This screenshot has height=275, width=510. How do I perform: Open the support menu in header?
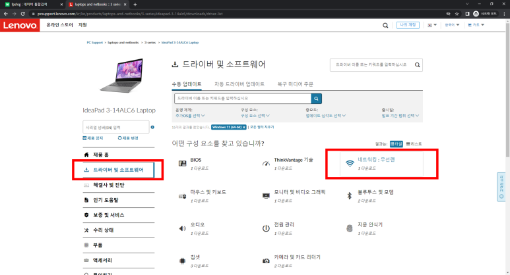[x=82, y=25]
